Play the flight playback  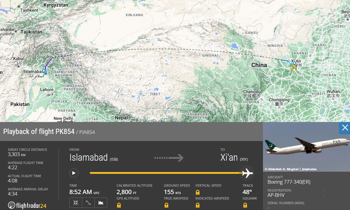pyautogui.click(x=74, y=173)
